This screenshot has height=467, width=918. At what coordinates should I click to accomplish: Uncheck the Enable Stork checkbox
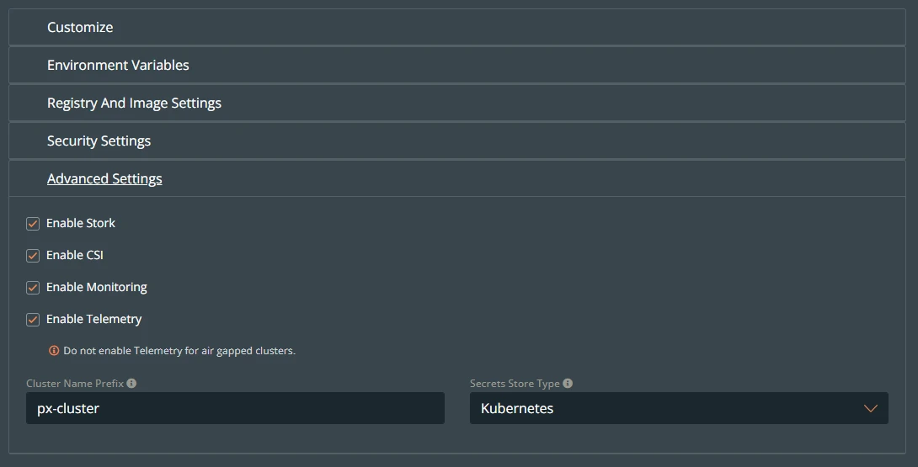pyautogui.click(x=33, y=224)
